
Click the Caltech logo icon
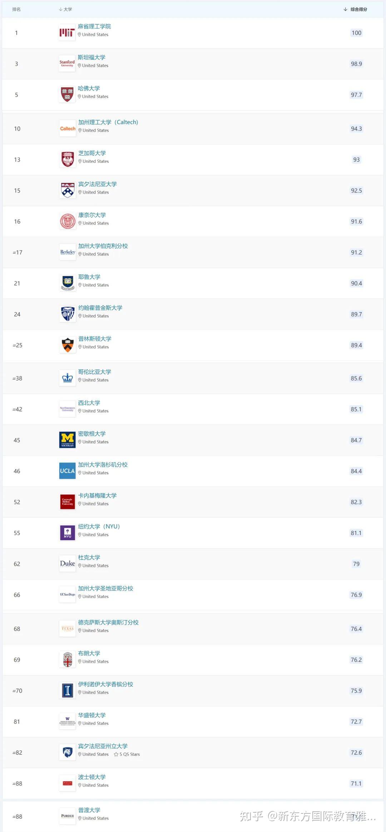pos(68,129)
